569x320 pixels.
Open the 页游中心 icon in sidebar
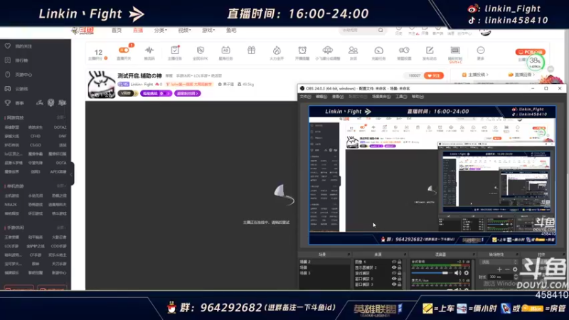point(8,75)
